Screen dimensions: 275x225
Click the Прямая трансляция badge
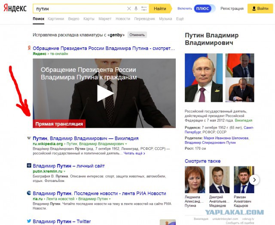(59, 124)
